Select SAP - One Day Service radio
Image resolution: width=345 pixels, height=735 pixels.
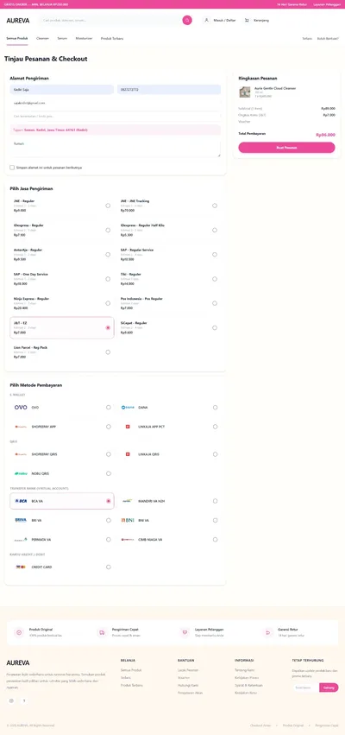pos(108,279)
